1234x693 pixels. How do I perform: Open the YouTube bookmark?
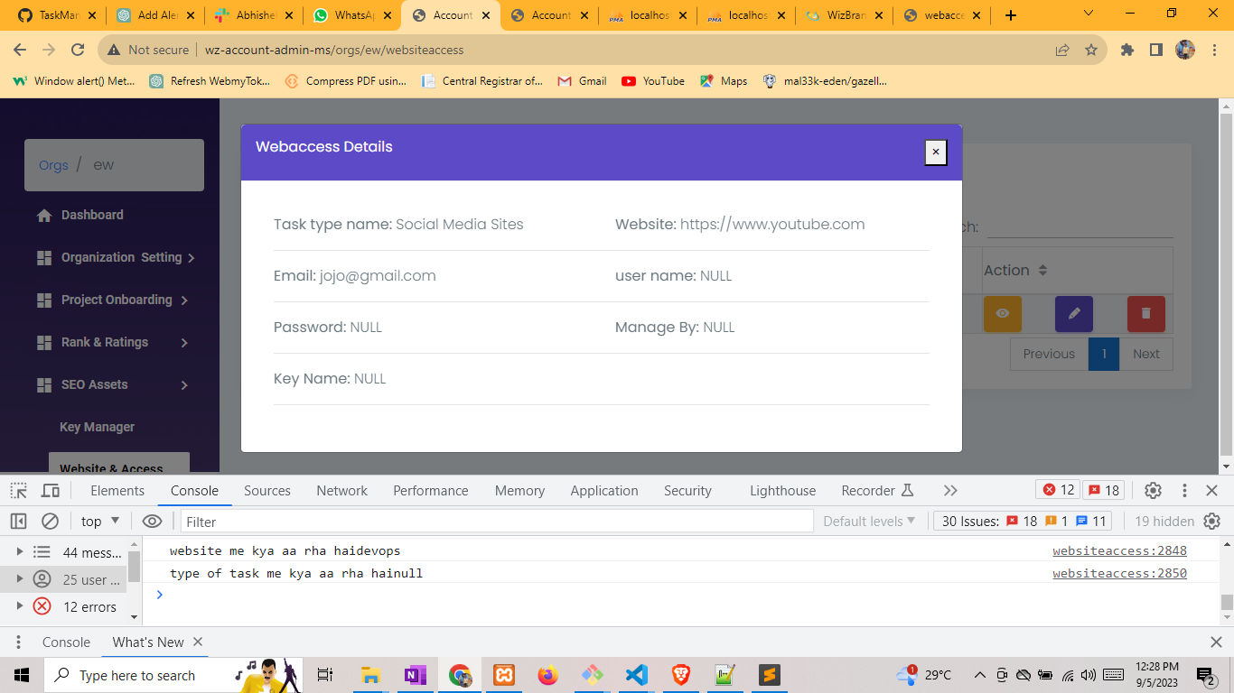tap(653, 81)
